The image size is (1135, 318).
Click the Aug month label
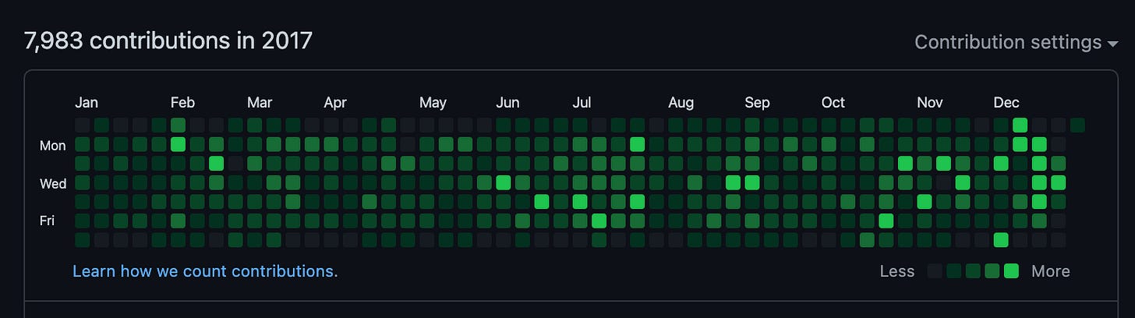(x=681, y=103)
